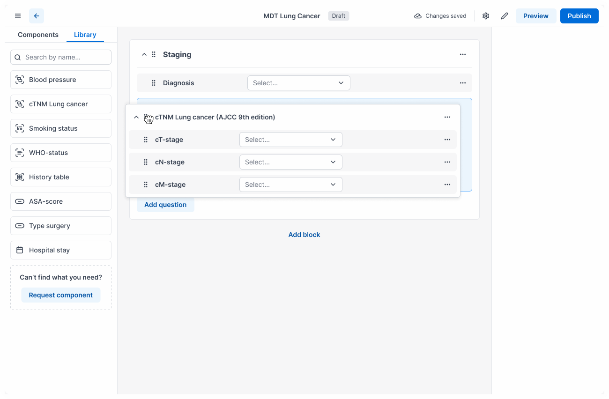Collapse the cTNM Lung cancer group
Image resolution: width=609 pixels, height=399 pixels.
click(136, 117)
